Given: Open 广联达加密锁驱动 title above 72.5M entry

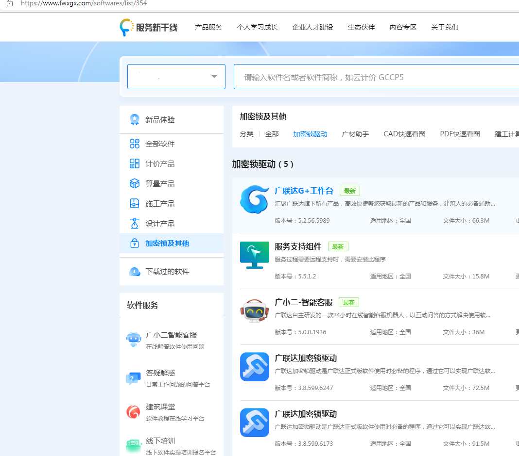Looking at the screenshot, I should [306, 358].
